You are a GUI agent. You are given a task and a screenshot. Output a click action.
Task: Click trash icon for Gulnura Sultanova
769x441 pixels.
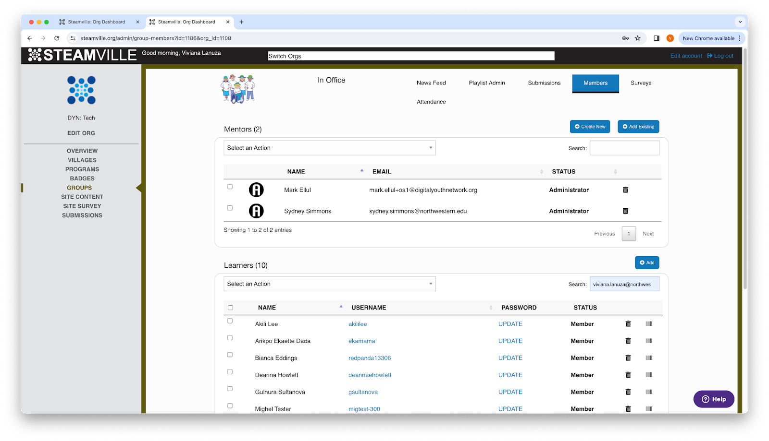click(628, 392)
